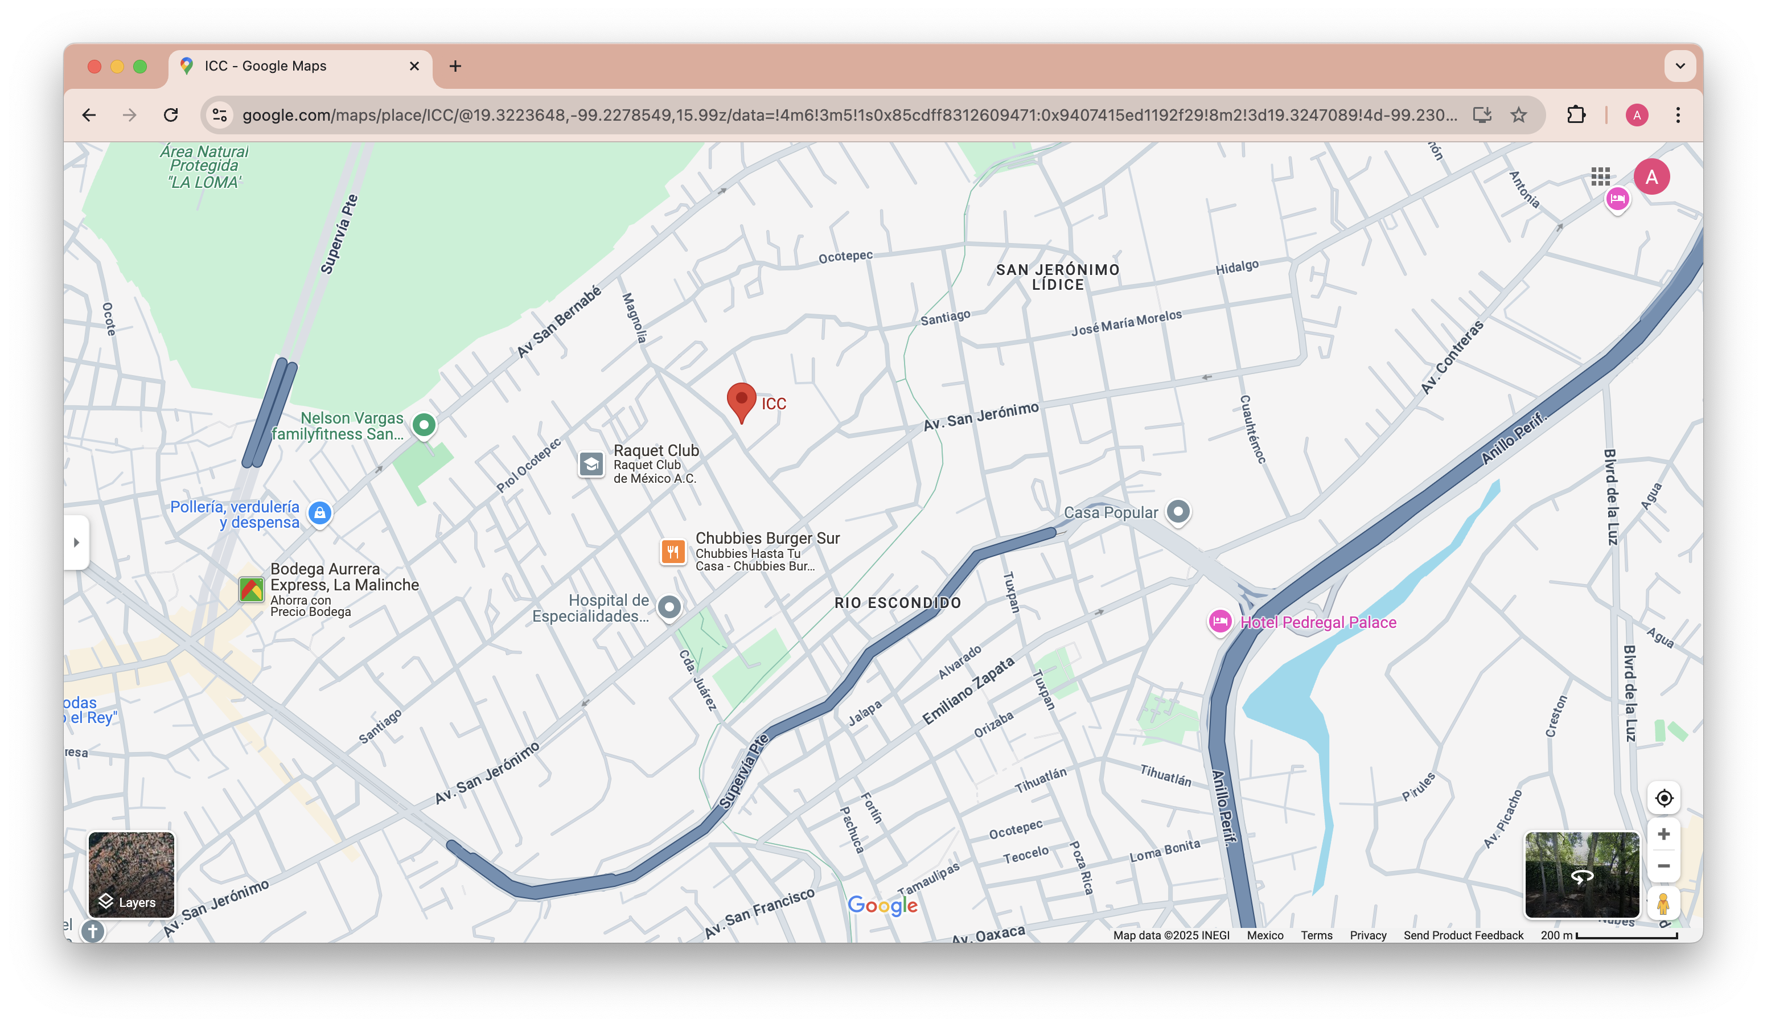Open the Chrome profile avatar
This screenshot has width=1767, height=1027.
[1637, 115]
